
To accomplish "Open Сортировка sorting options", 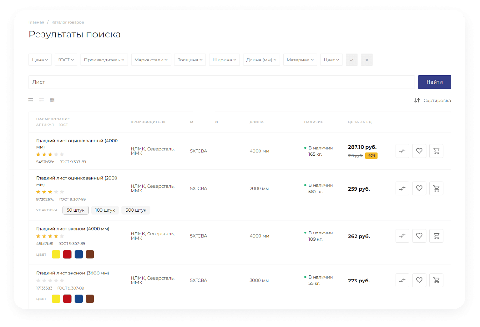I will click(x=433, y=101).
